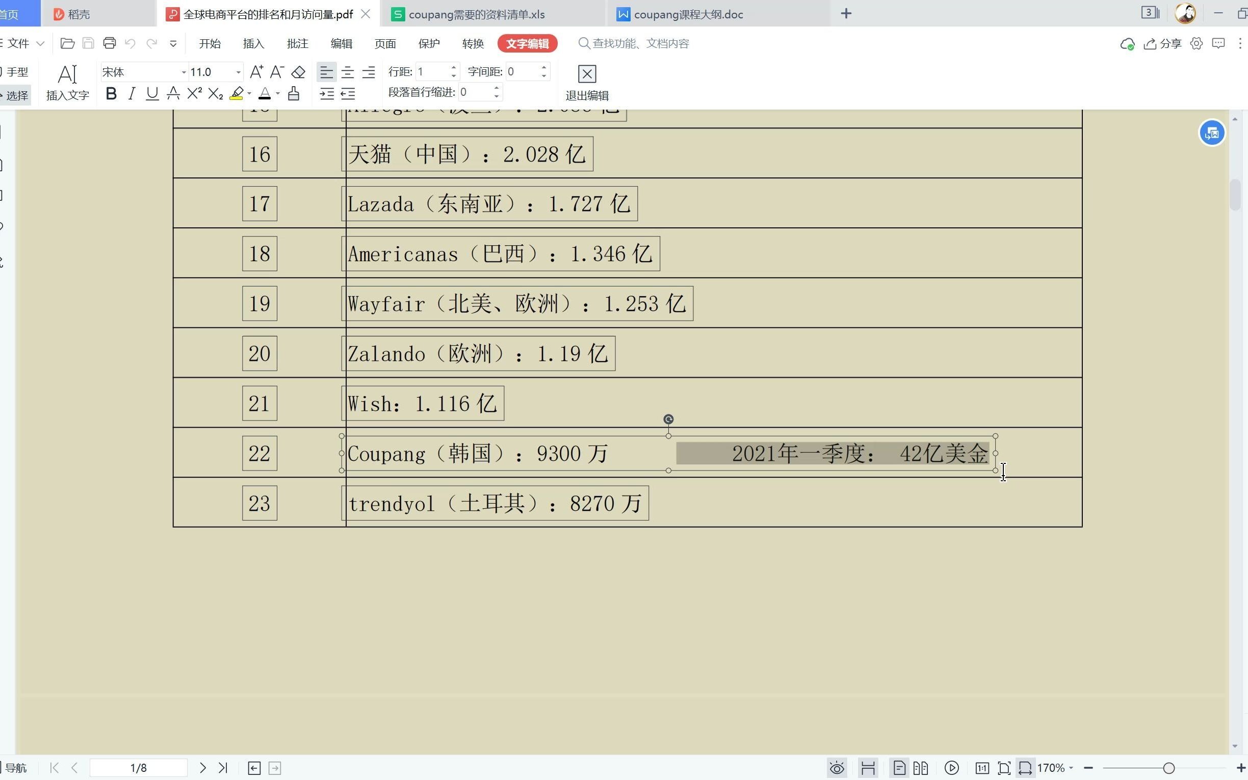Open the font name dropdown

[x=184, y=72]
